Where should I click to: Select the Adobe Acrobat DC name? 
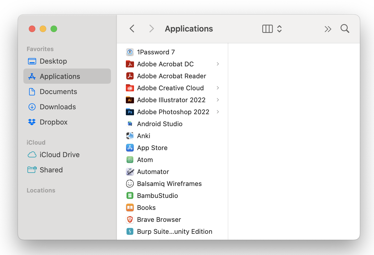(x=165, y=64)
